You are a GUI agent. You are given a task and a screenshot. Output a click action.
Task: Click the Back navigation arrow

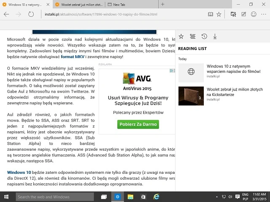(x=6, y=14)
